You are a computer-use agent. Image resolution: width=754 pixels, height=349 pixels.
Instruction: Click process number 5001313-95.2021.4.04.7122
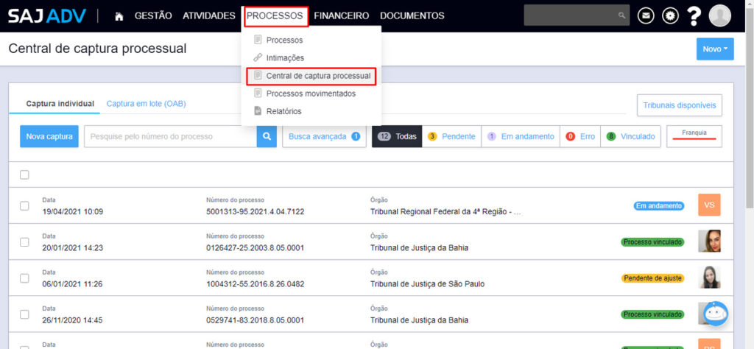pos(255,211)
